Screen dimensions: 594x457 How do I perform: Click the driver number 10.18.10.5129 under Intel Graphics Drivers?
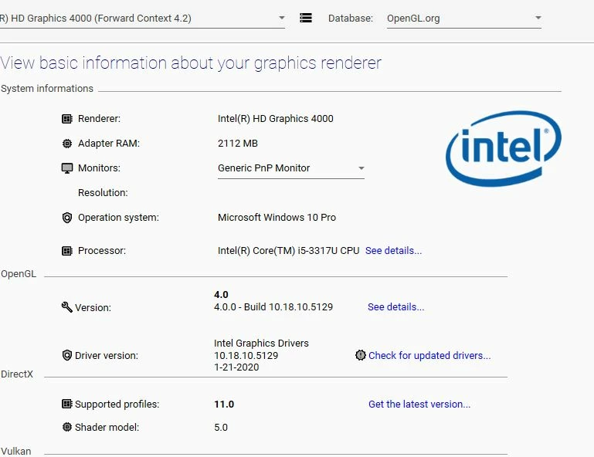click(x=246, y=356)
